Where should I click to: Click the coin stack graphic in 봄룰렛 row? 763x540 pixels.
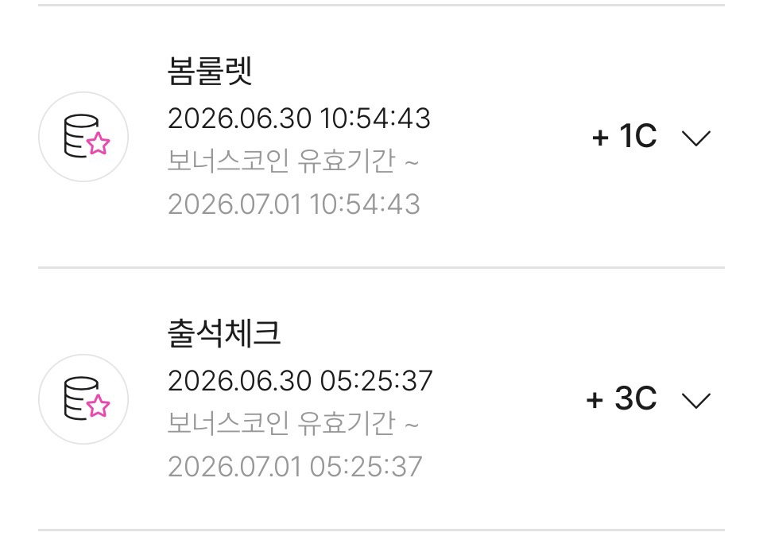coord(81,136)
